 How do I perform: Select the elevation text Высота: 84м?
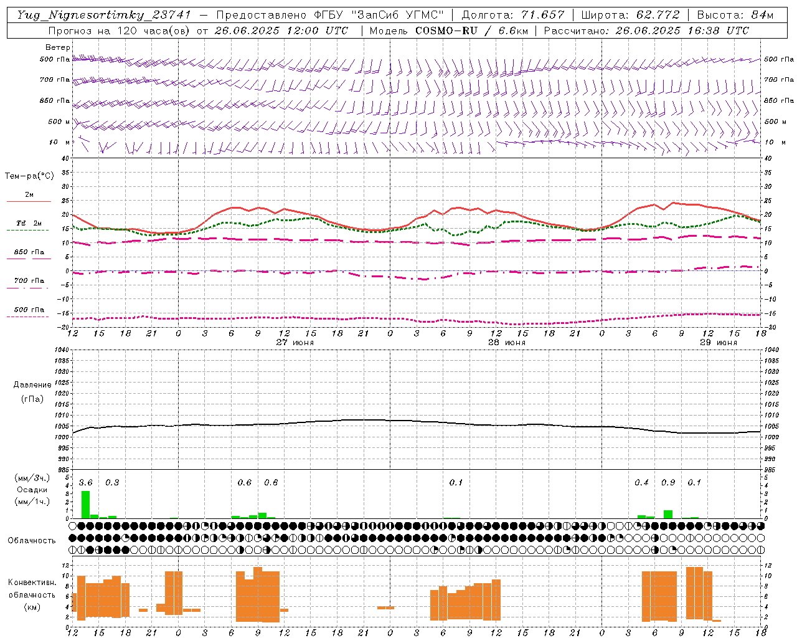[x=735, y=15]
